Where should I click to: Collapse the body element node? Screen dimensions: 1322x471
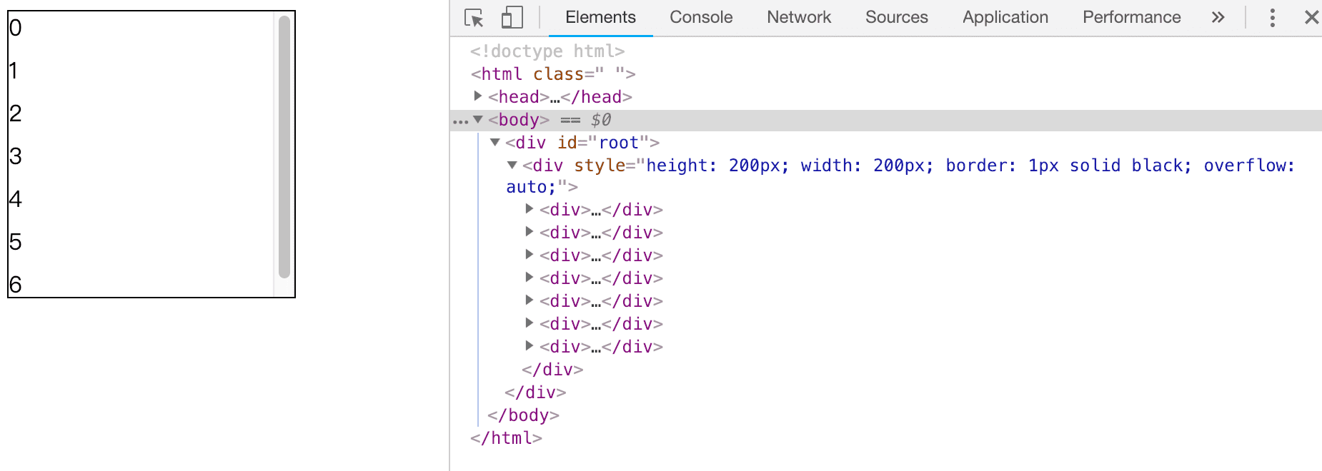pyautogui.click(x=478, y=119)
